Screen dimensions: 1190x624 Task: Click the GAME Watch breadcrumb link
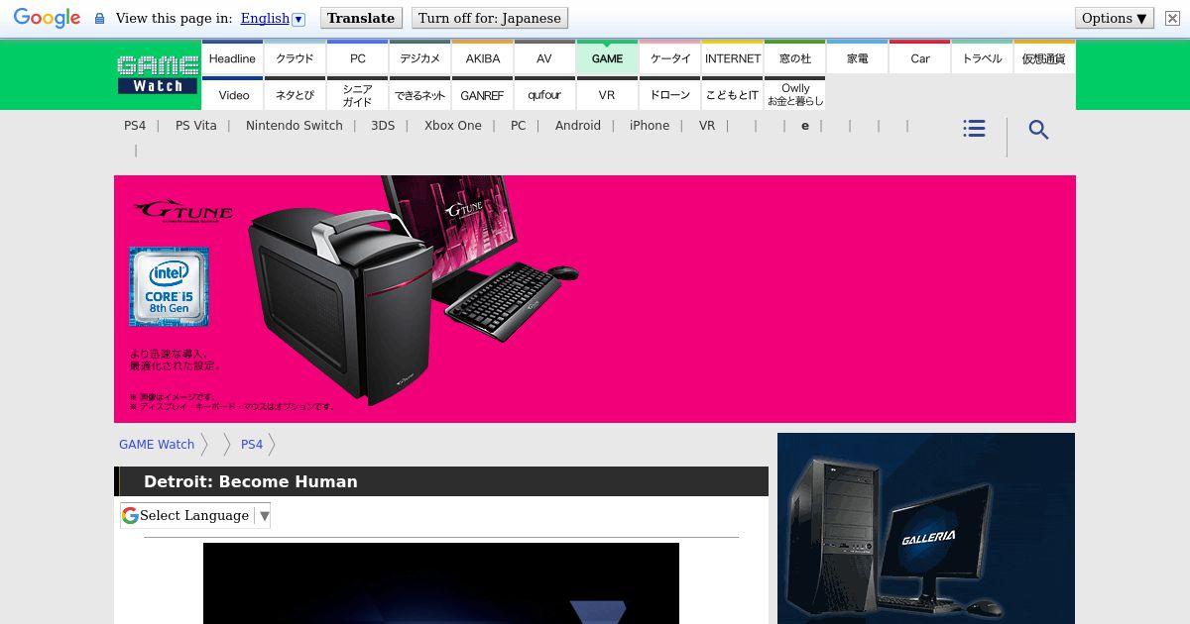click(157, 445)
